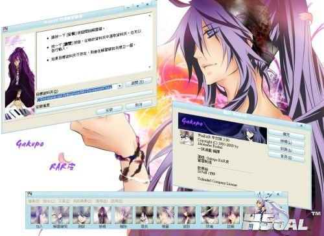The width and height of the screenshot is (324, 236).
Task: Click the 'Unlimited Company License' text
Action: 217,182
